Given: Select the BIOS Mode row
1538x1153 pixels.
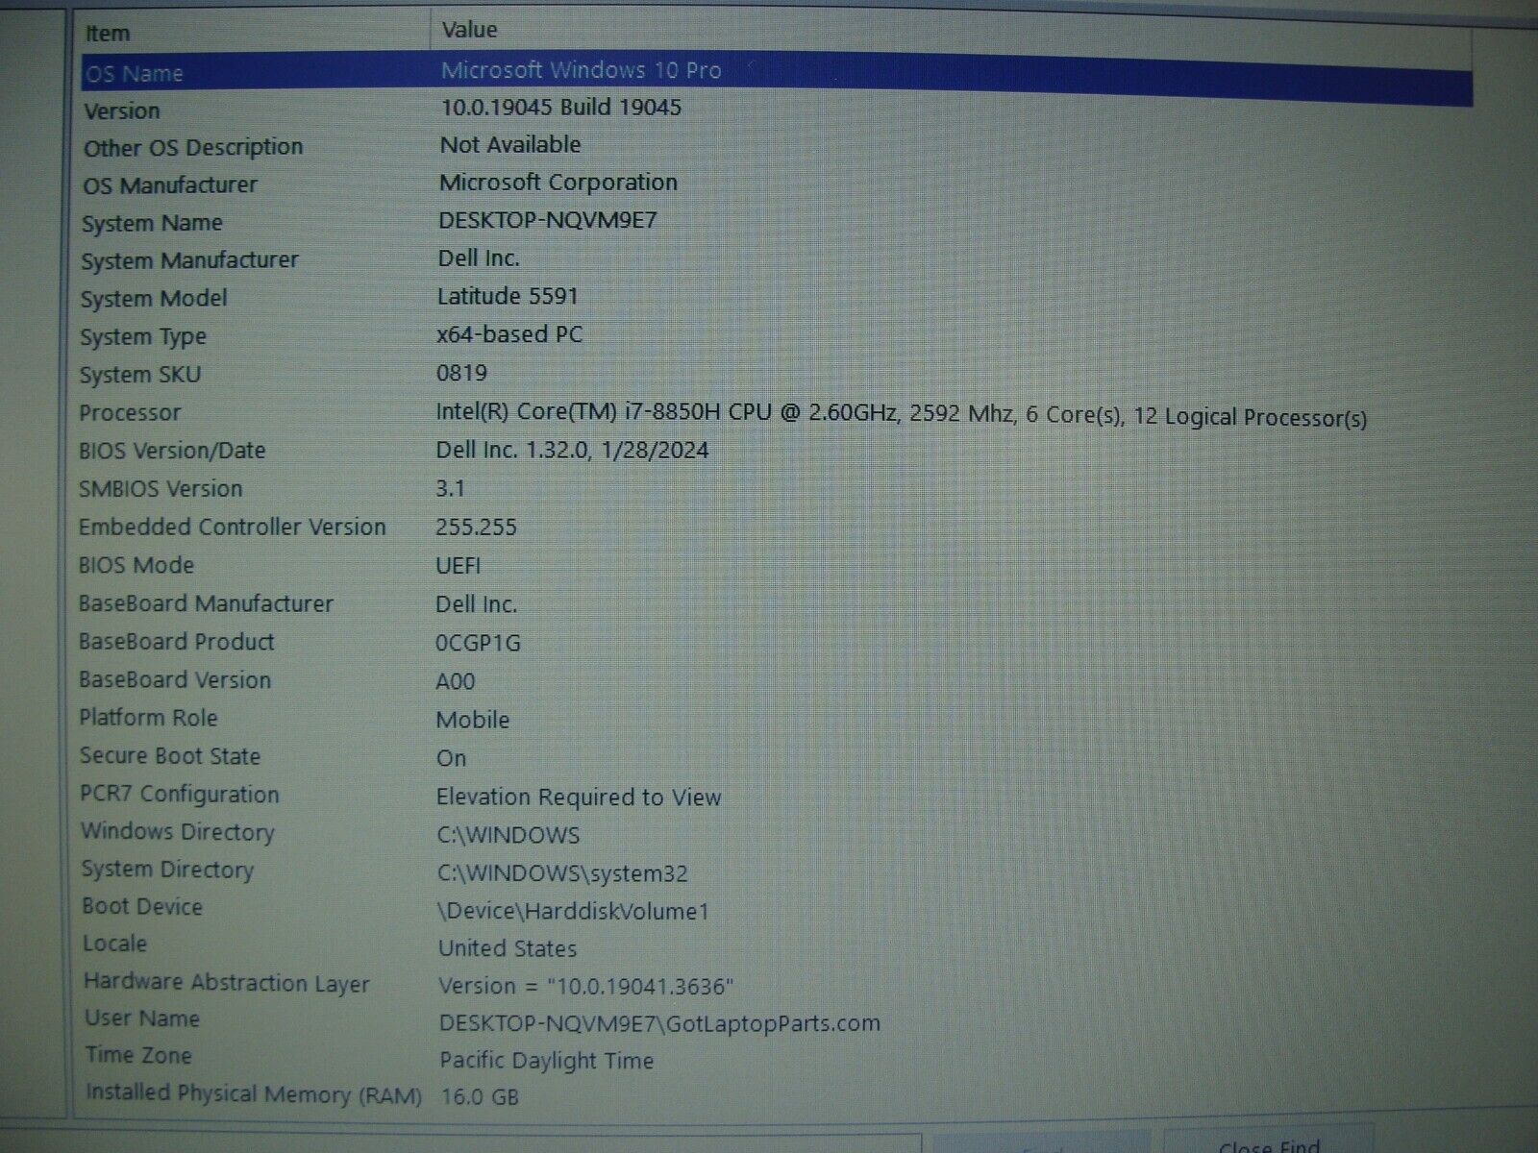Looking at the screenshot, I should [x=136, y=565].
